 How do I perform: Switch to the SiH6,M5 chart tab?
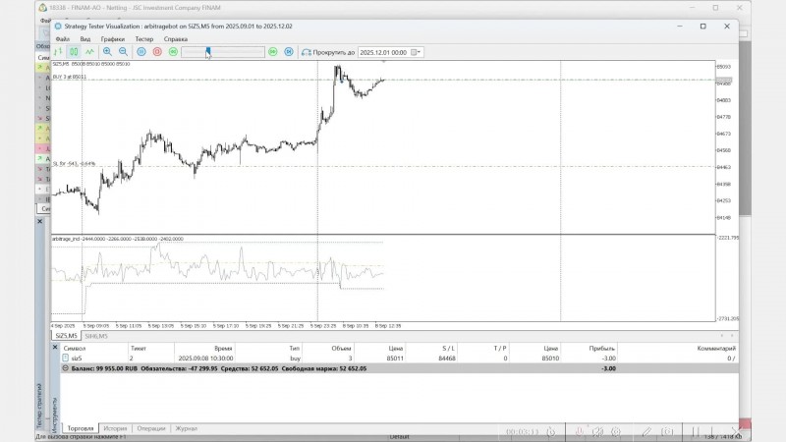pyautogui.click(x=95, y=336)
